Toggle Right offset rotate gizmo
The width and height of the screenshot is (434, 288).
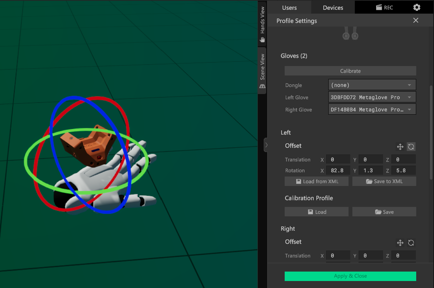tap(411, 243)
